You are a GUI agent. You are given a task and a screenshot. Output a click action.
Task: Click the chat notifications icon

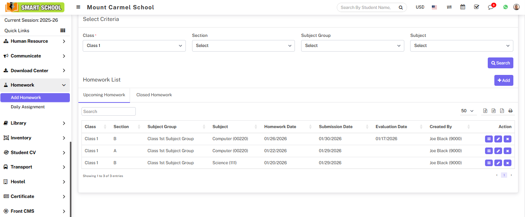pos(491,7)
